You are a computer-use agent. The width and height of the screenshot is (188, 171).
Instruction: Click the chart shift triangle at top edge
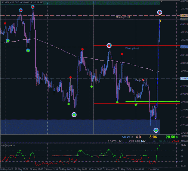(162, 1)
